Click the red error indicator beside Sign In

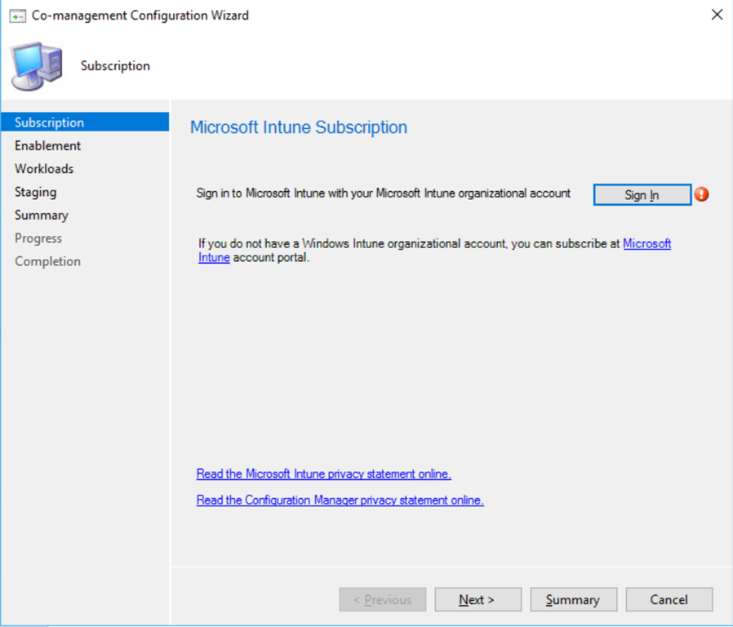[x=701, y=194]
